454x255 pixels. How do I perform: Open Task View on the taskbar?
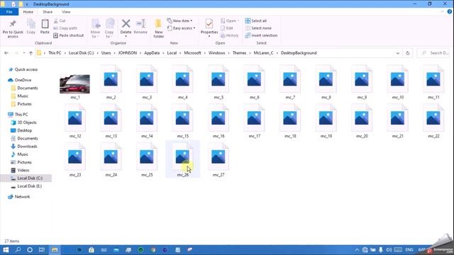coord(42,250)
